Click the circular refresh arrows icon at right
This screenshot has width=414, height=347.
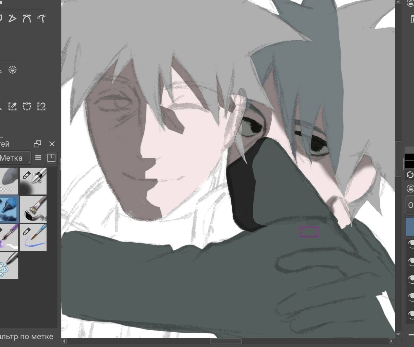[x=410, y=175]
